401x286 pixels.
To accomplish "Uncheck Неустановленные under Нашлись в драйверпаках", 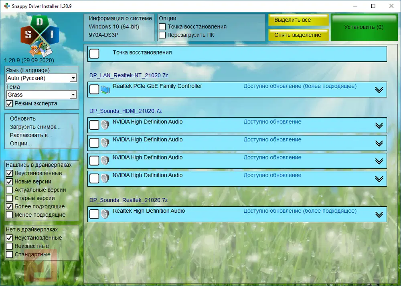I will pos(10,173).
